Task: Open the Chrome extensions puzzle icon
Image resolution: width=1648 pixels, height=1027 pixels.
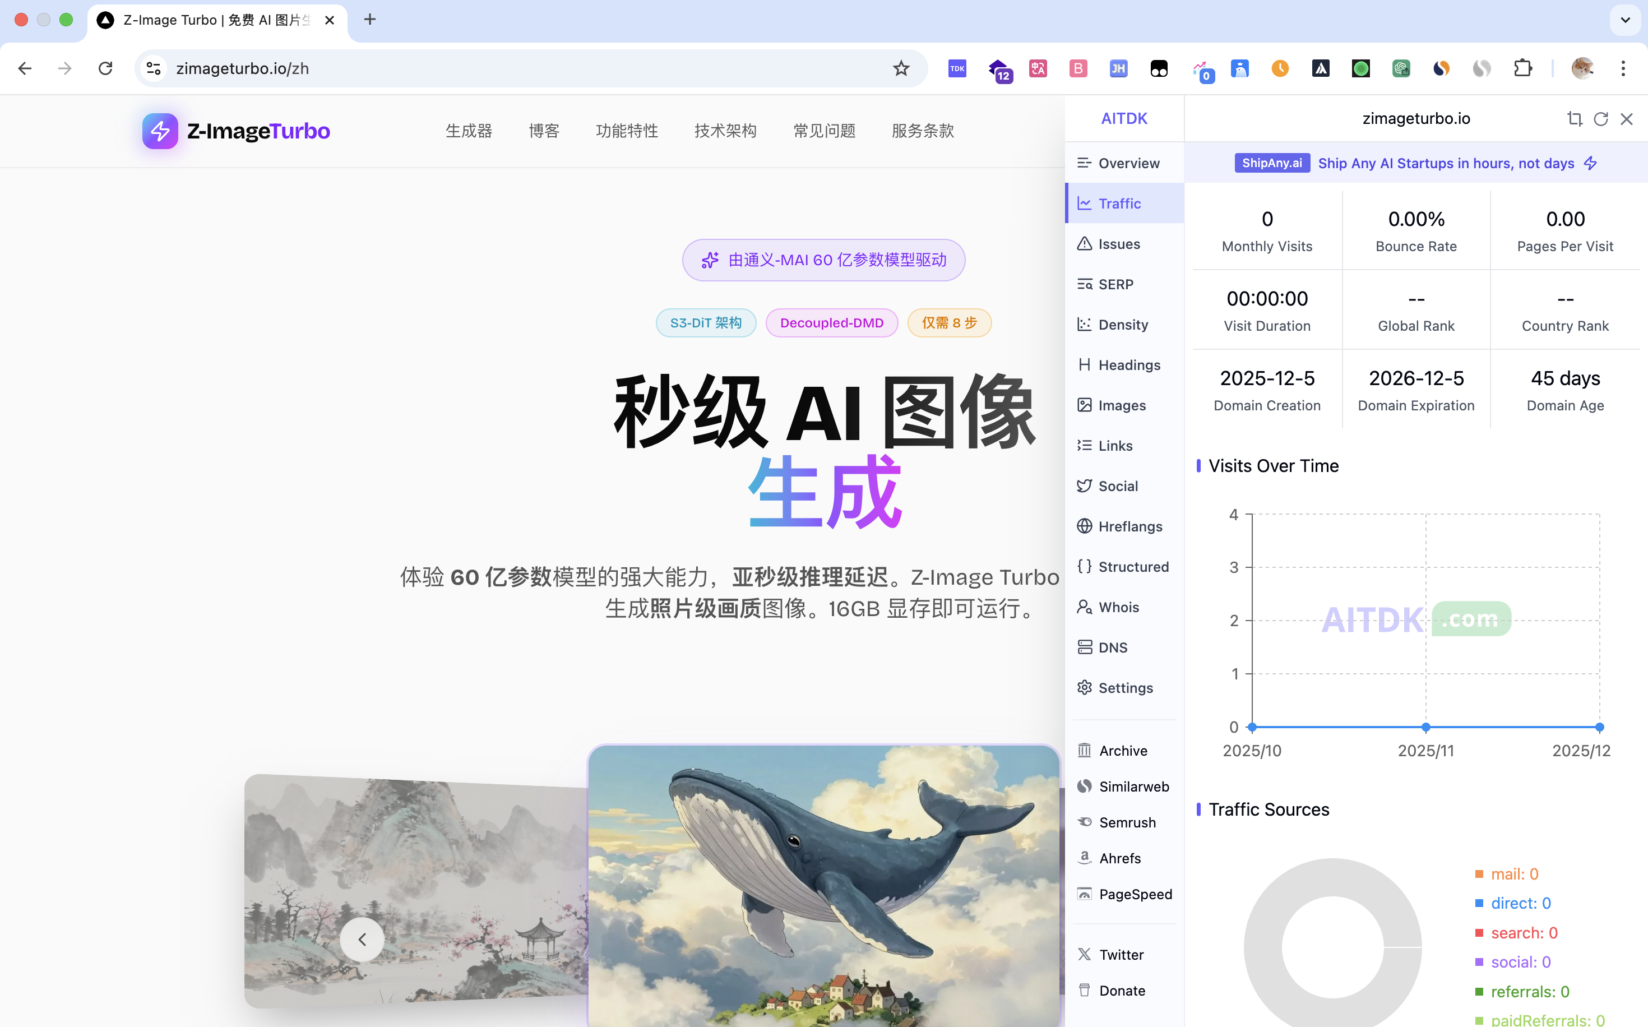Action: tap(1522, 68)
